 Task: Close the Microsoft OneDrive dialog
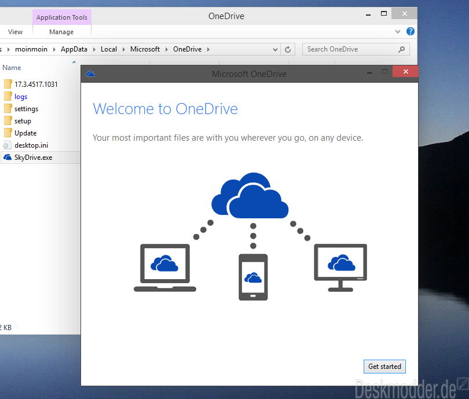(405, 71)
